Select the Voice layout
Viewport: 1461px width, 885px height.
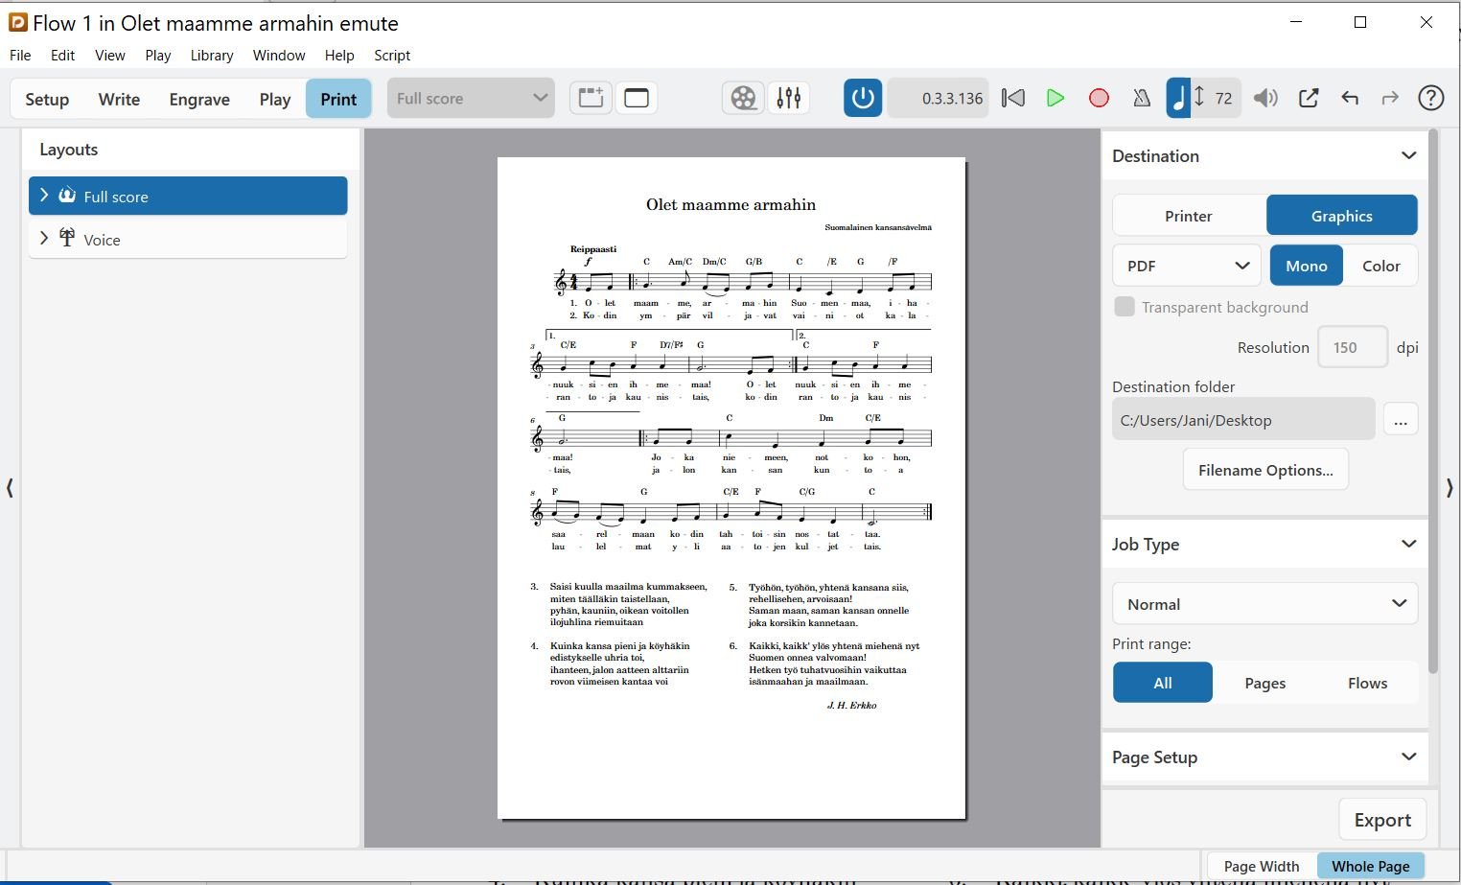pos(188,239)
